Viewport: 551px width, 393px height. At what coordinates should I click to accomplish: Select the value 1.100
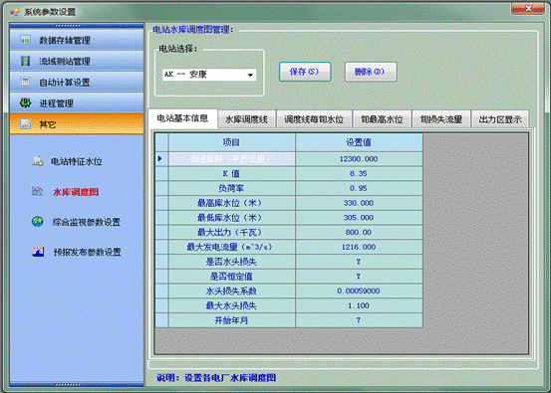click(x=359, y=305)
